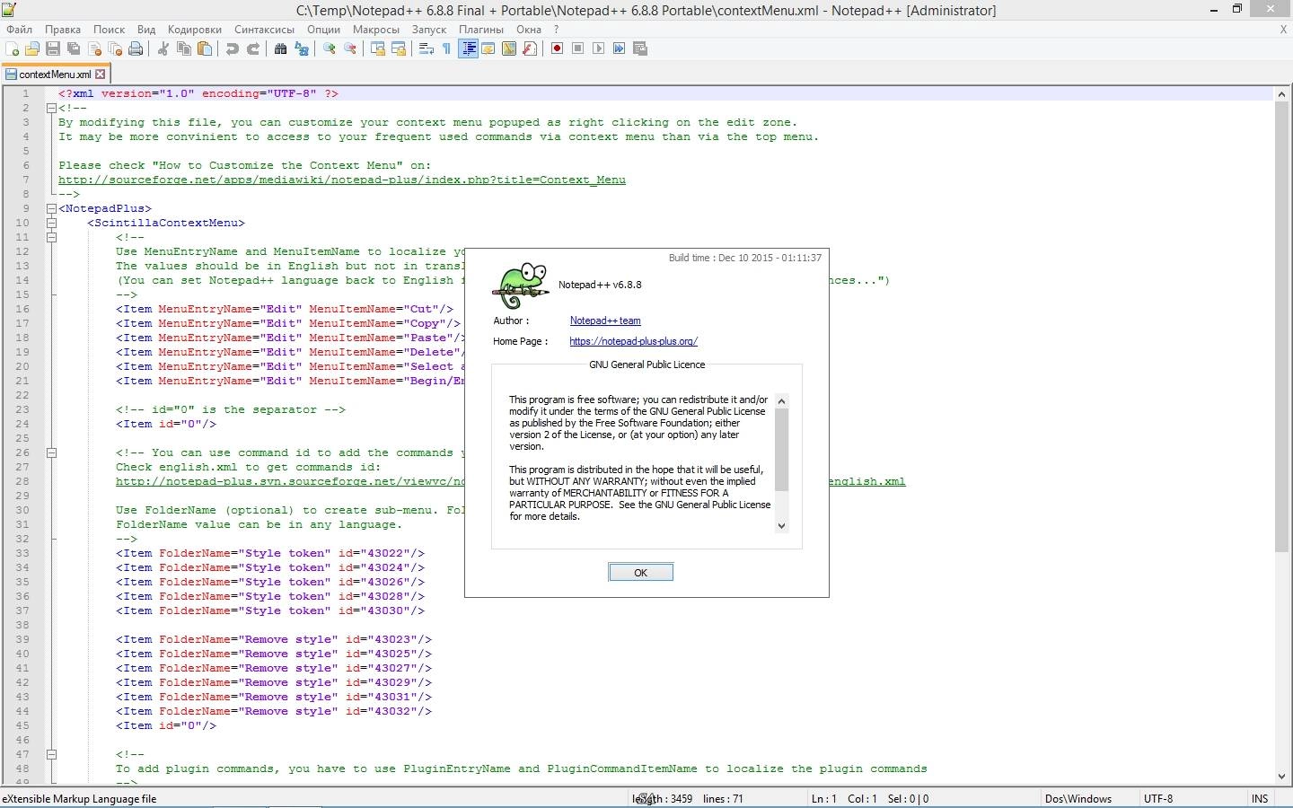Click the Paste clipboard icon
Screen dimensions: 1293x808
205,48
